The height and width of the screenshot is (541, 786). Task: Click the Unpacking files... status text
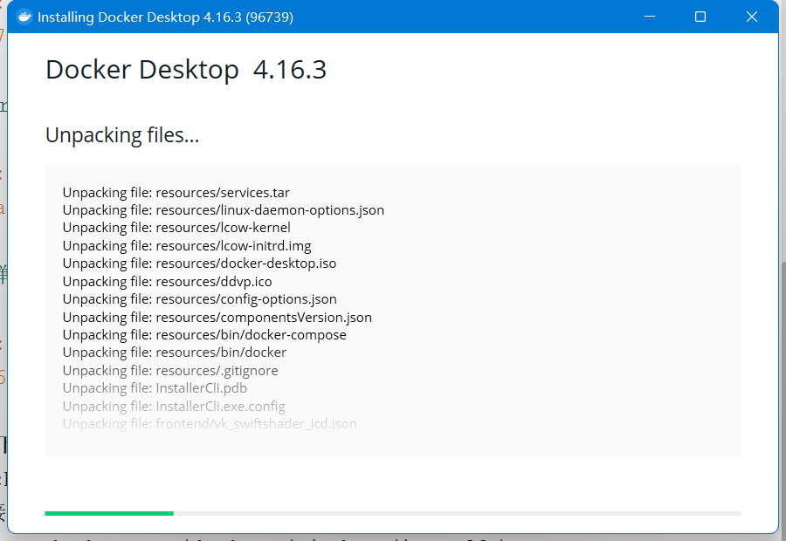pos(121,134)
